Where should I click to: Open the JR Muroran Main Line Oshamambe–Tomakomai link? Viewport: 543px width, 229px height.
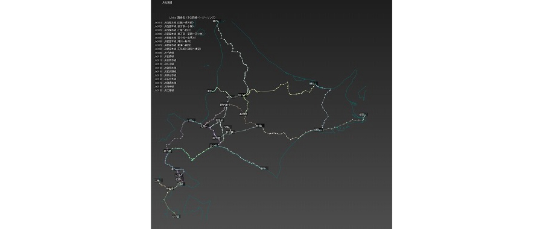point(179,34)
